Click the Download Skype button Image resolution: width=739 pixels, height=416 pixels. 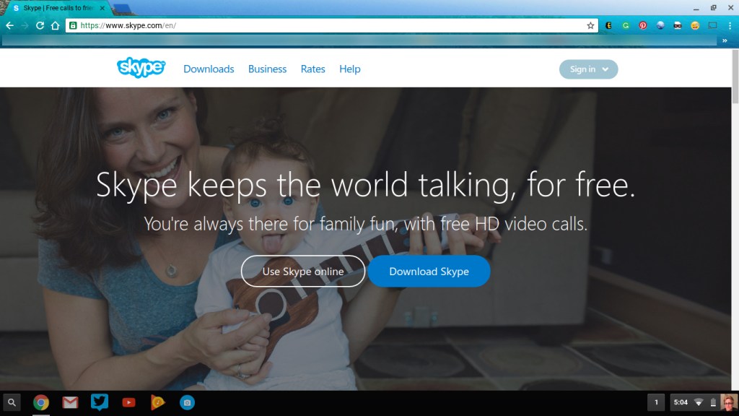[x=429, y=272]
